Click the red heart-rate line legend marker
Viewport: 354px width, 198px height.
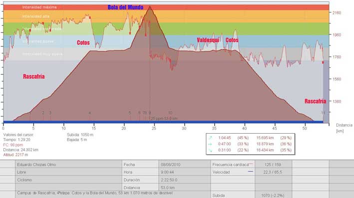click(250, 164)
